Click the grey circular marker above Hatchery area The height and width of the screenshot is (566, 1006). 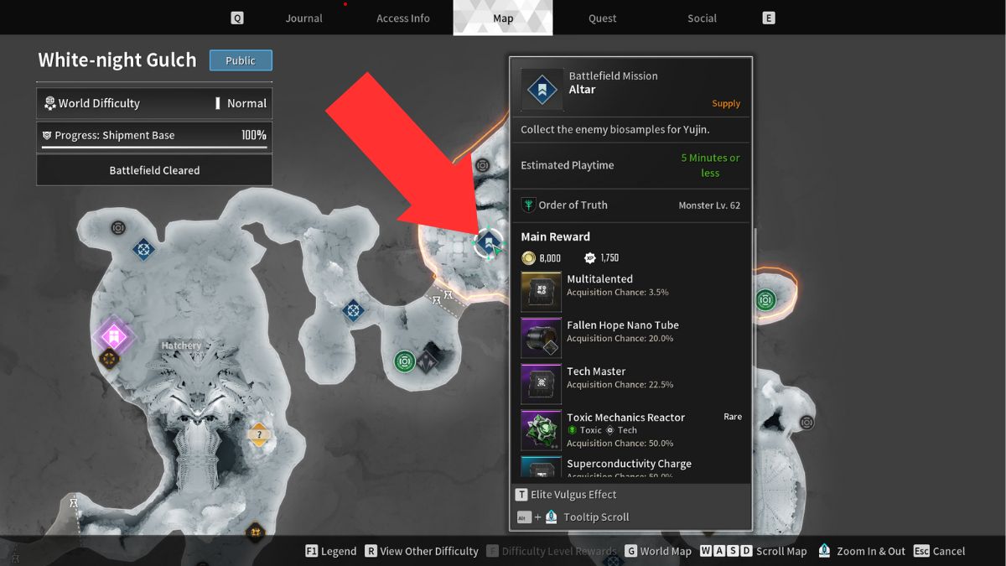pyautogui.click(x=118, y=227)
